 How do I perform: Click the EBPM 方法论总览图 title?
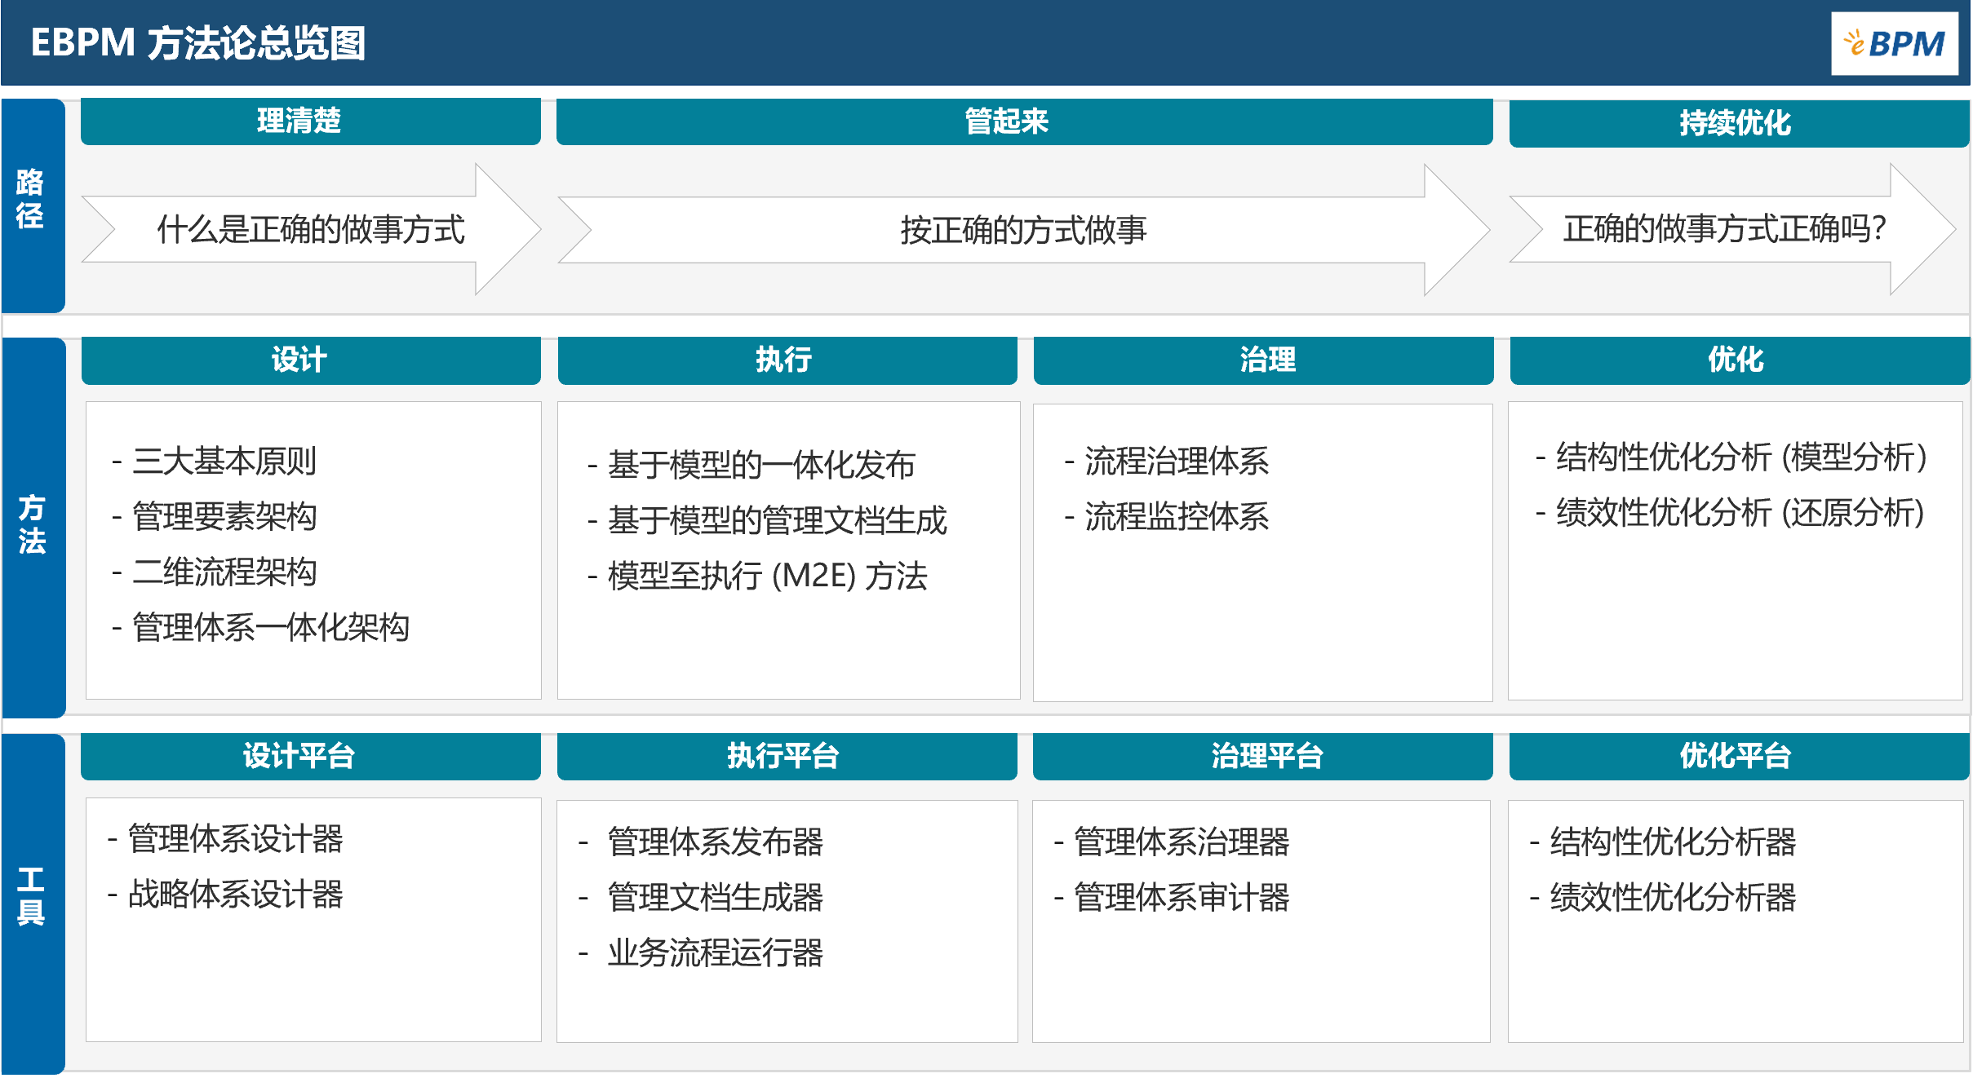click(x=198, y=43)
